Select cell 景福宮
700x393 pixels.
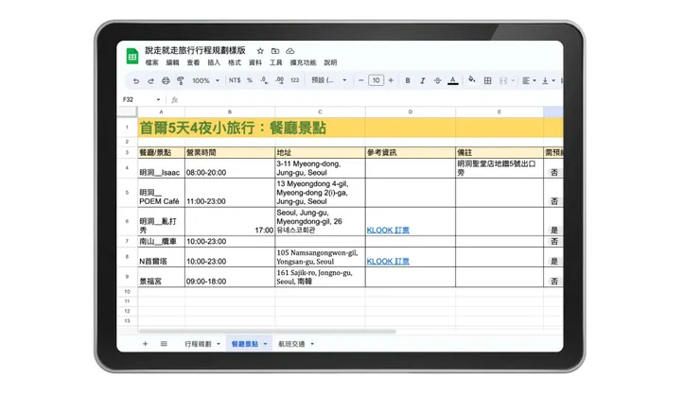point(161,277)
